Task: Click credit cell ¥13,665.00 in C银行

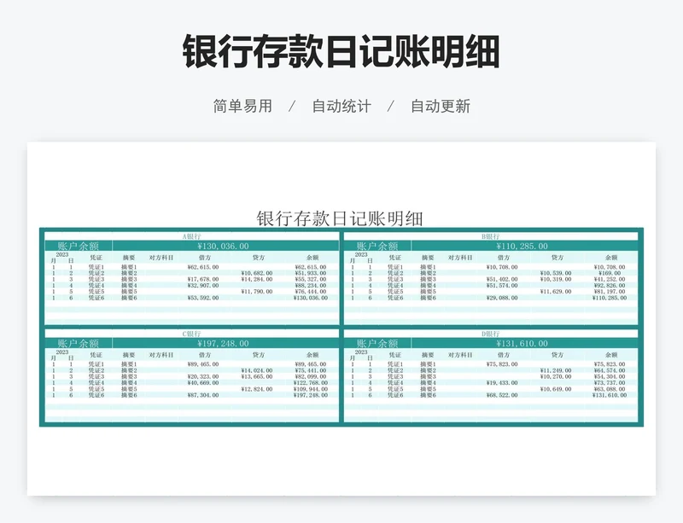Action: pos(257,377)
